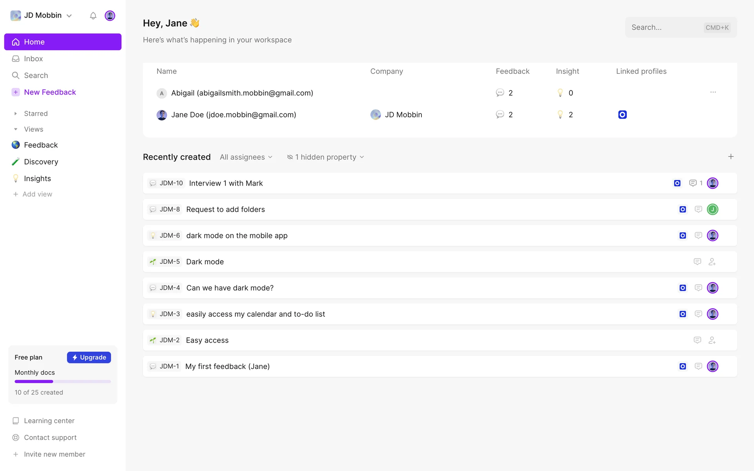Click comment icon on JDM-2 Easy access row
The width and height of the screenshot is (754, 471).
[x=697, y=340]
